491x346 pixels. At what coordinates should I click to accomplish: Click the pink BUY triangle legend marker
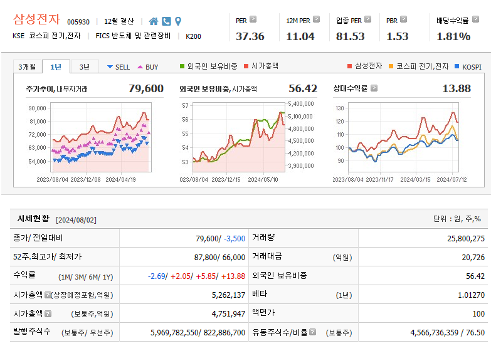point(140,66)
